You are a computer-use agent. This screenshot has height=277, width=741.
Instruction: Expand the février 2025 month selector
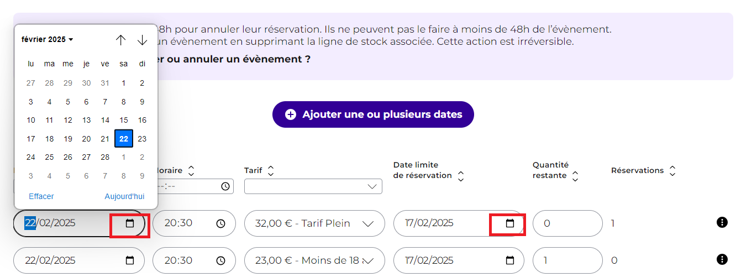click(48, 40)
